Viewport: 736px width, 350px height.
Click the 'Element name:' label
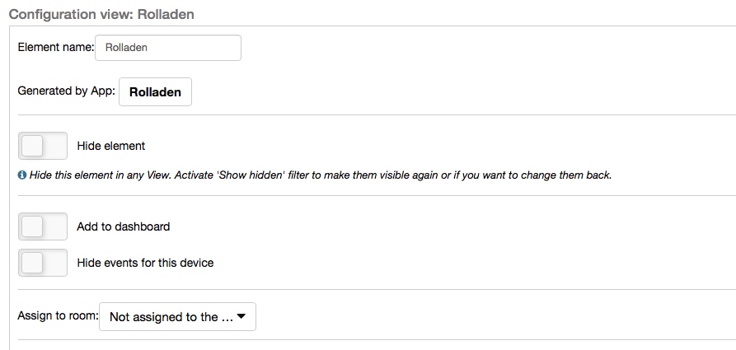click(x=56, y=48)
